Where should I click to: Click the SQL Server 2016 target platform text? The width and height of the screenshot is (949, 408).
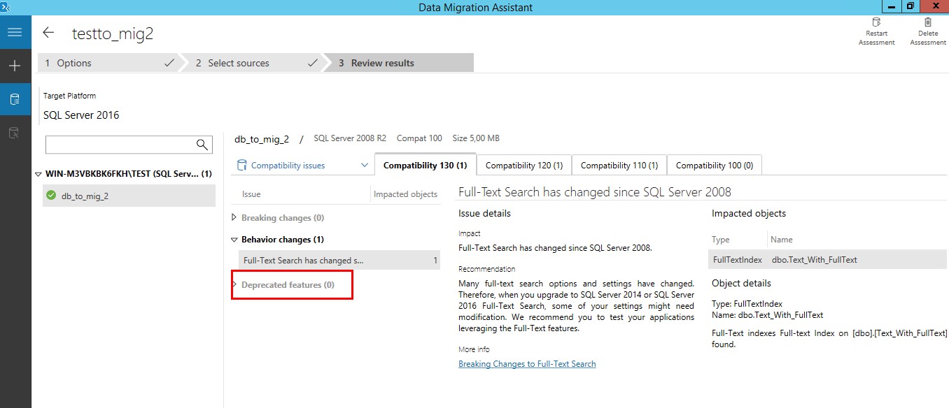coord(81,115)
